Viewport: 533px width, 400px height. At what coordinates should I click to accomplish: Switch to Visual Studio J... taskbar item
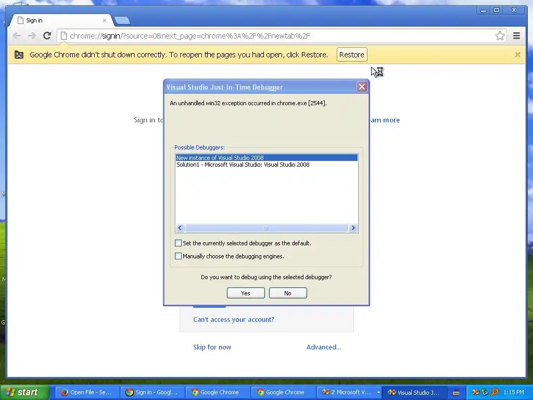click(x=414, y=392)
